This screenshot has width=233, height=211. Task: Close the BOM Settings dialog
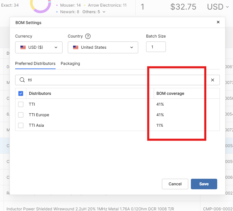coord(218,22)
